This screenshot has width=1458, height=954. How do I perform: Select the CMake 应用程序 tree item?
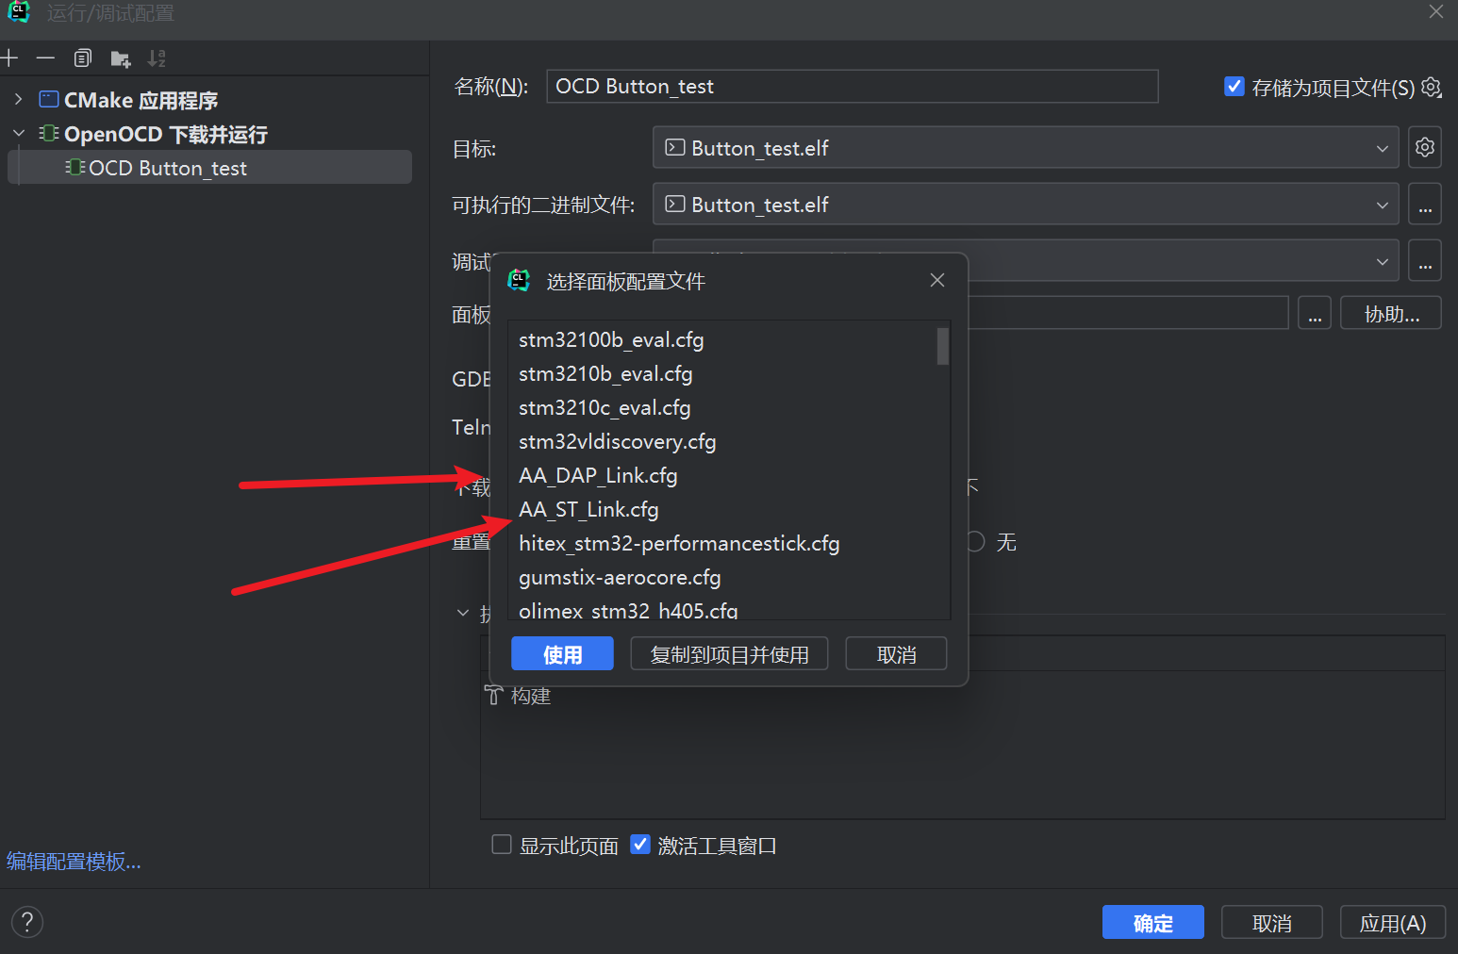[x=141, y=100]
